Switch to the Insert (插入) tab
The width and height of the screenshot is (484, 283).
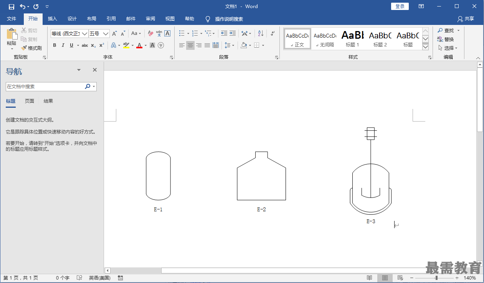coord(53,19)
